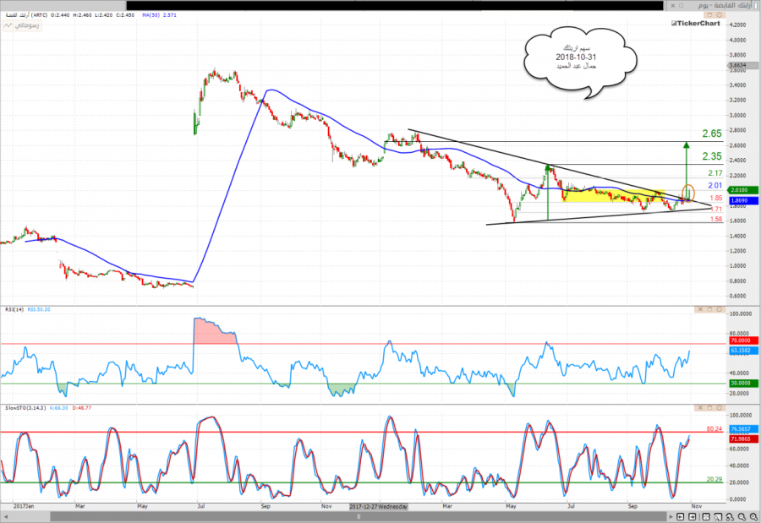Click left arrow of bottom scrollbar
This screenshot has width=761, height=523.
click(x=4, y=516)
